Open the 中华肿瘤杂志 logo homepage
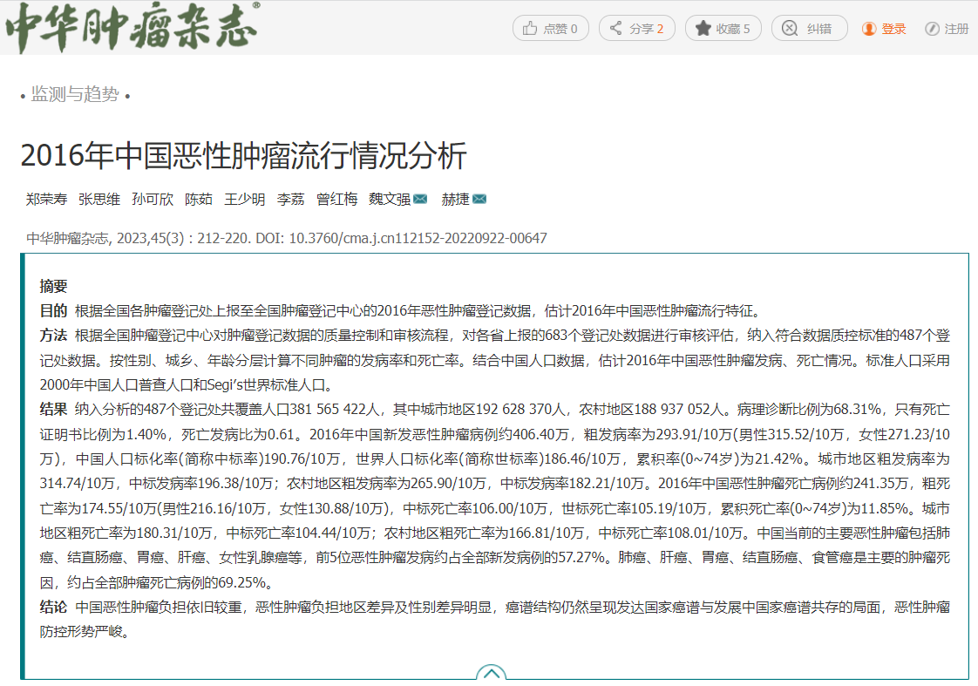 coord(131,28)
